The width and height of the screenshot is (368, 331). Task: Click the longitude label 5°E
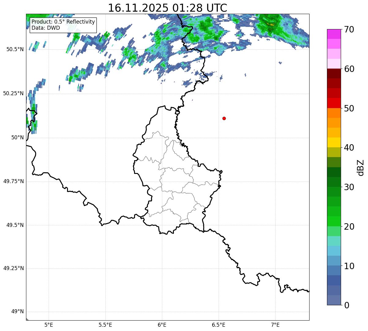tap(49, 325)
